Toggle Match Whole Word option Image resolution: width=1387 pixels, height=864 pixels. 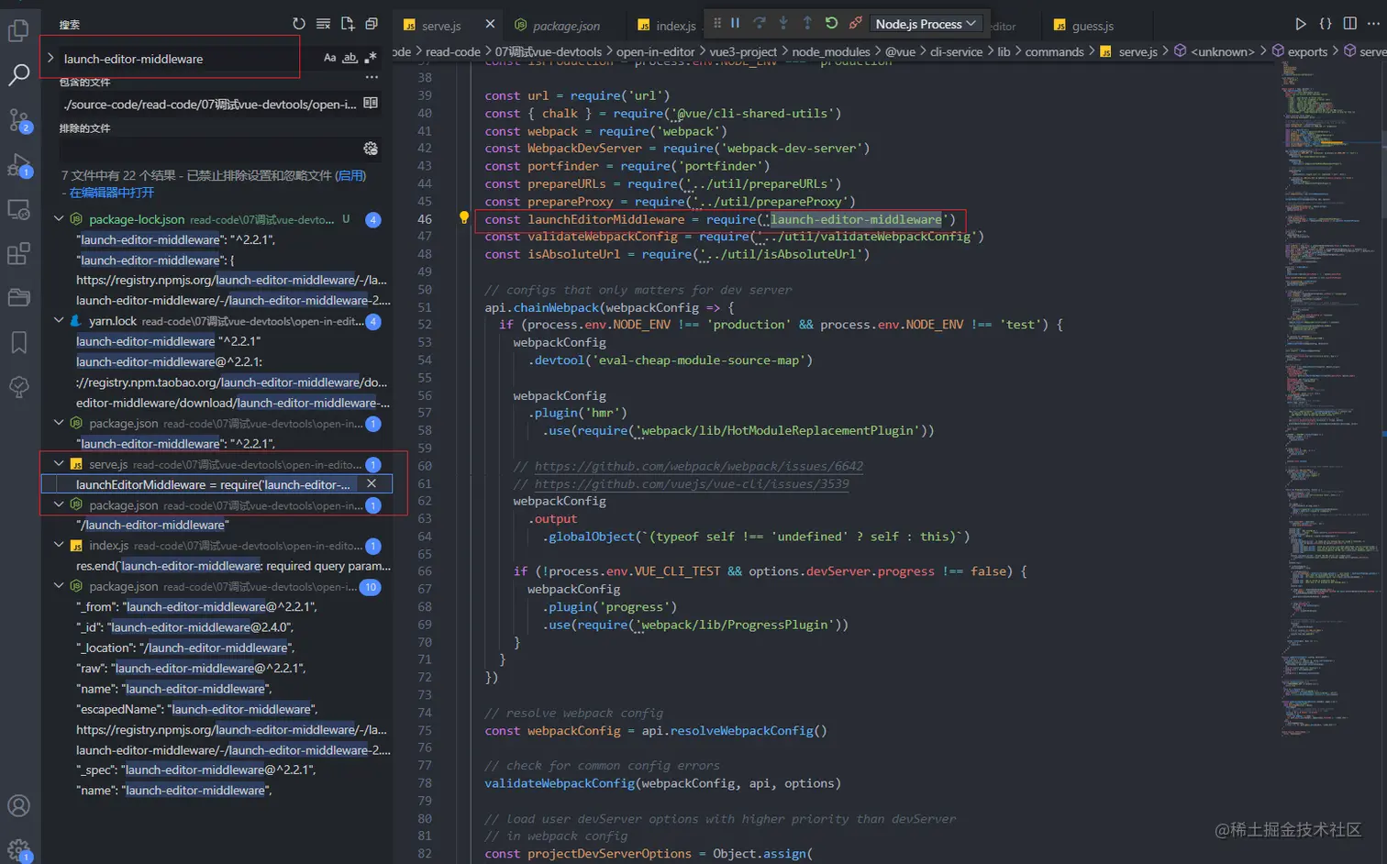(350, 58)
